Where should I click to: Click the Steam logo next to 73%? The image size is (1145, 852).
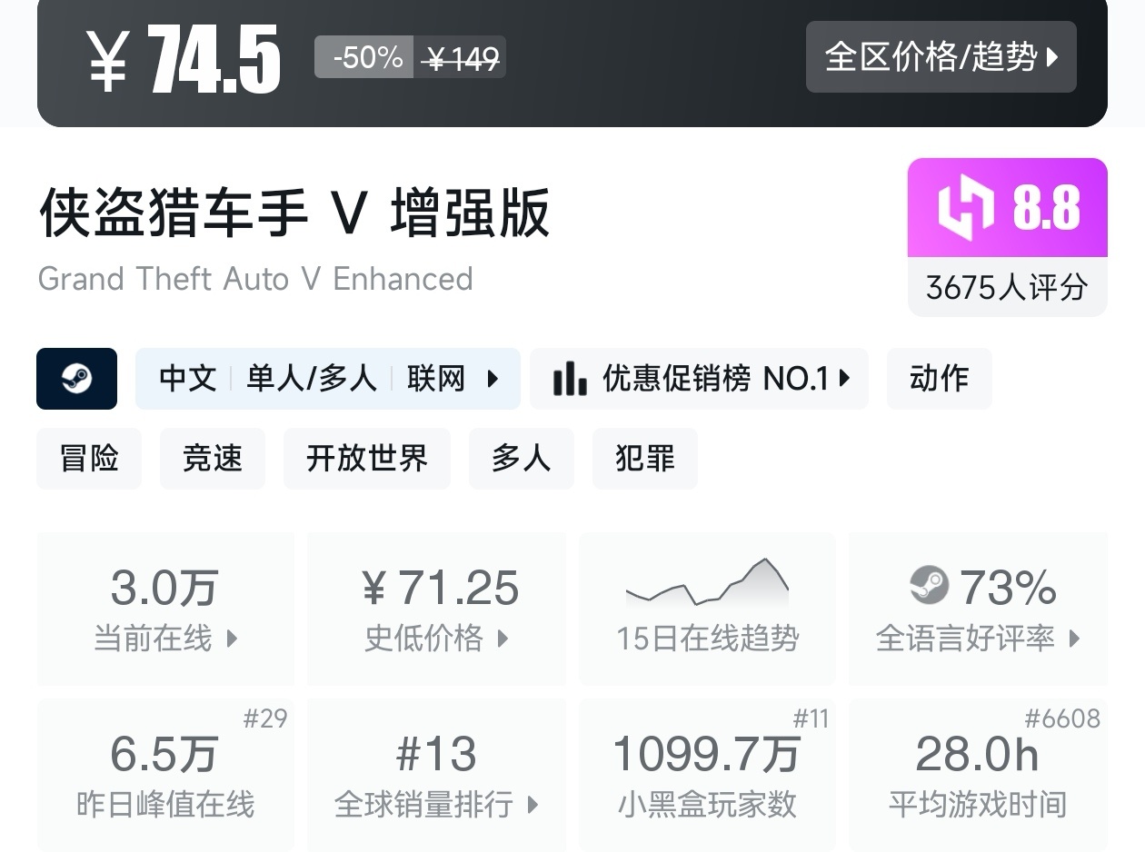tap(929, 586)
